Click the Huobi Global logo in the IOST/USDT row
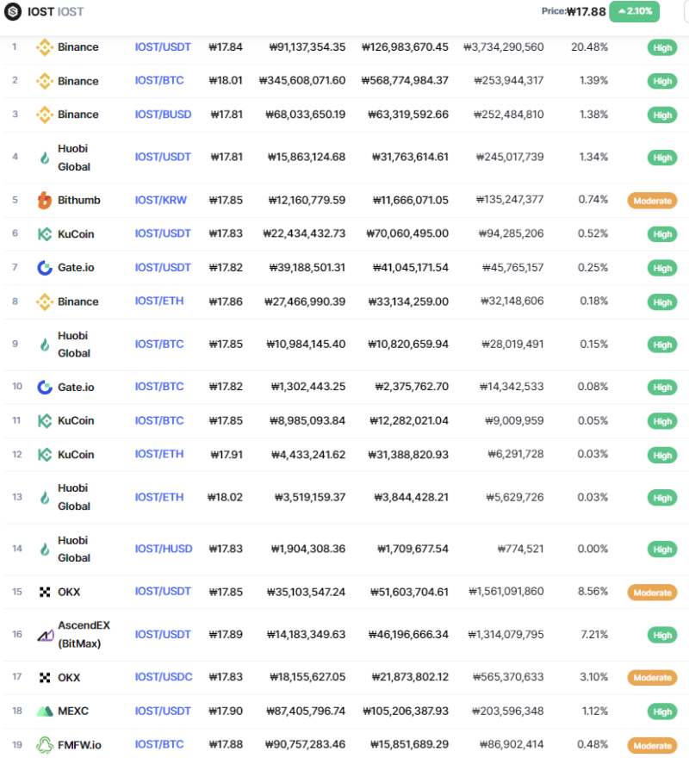The image size is (689, 758). [x=45, y=158]
